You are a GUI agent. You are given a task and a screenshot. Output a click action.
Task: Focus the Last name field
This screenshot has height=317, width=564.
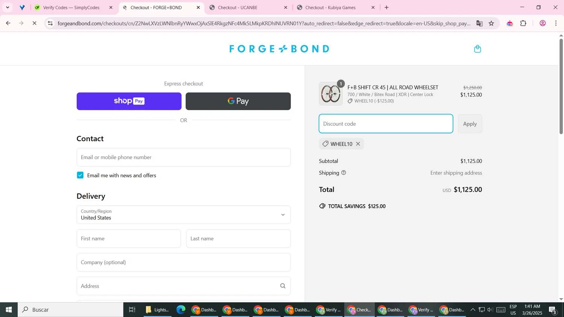point(238,239)
